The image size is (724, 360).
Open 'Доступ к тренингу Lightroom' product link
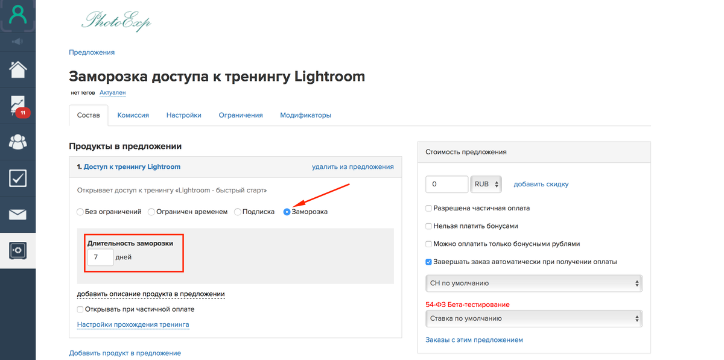point(132,167)
